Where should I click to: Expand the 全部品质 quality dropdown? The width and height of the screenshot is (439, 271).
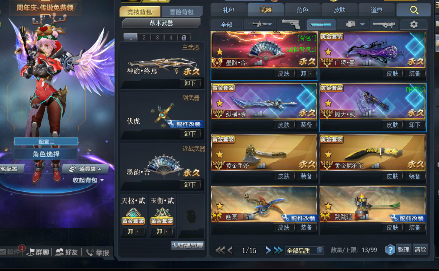click(x=320, y=250)
